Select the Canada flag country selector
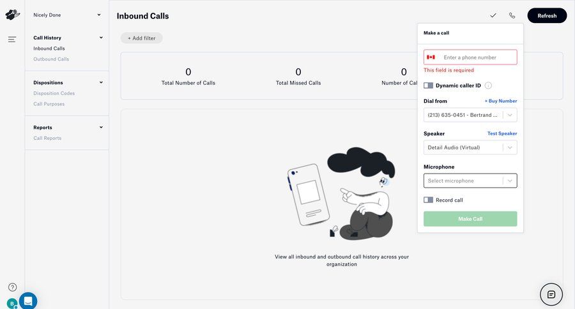575x309 pixels. click(x=431, y=57)
